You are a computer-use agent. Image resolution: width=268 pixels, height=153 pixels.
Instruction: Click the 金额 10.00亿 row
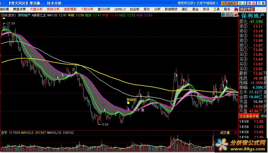click(251, 97)
